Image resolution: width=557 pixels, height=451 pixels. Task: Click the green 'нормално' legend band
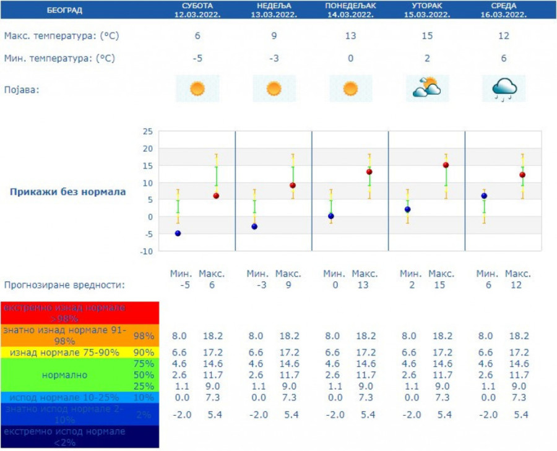point(65,375)
